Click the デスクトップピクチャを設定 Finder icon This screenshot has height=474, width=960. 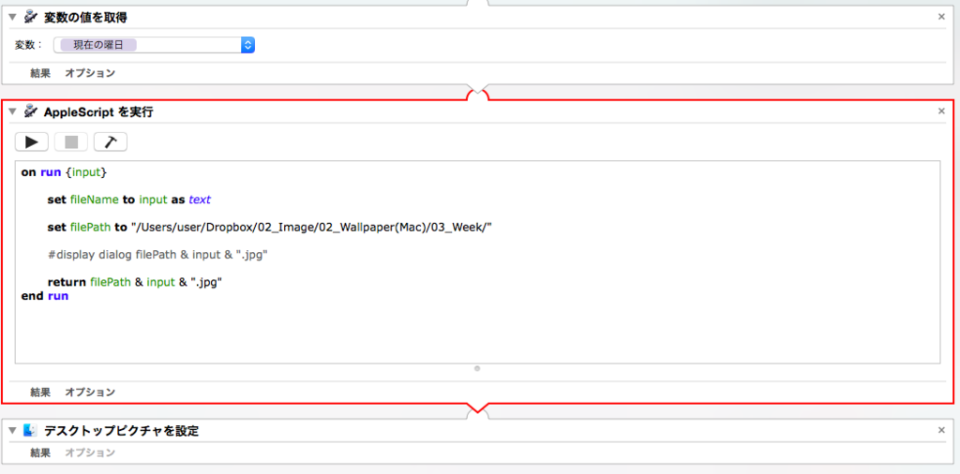click(31, 430)
